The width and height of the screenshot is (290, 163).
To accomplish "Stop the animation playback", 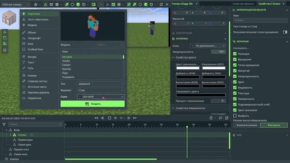I will [x=110, y=118].
